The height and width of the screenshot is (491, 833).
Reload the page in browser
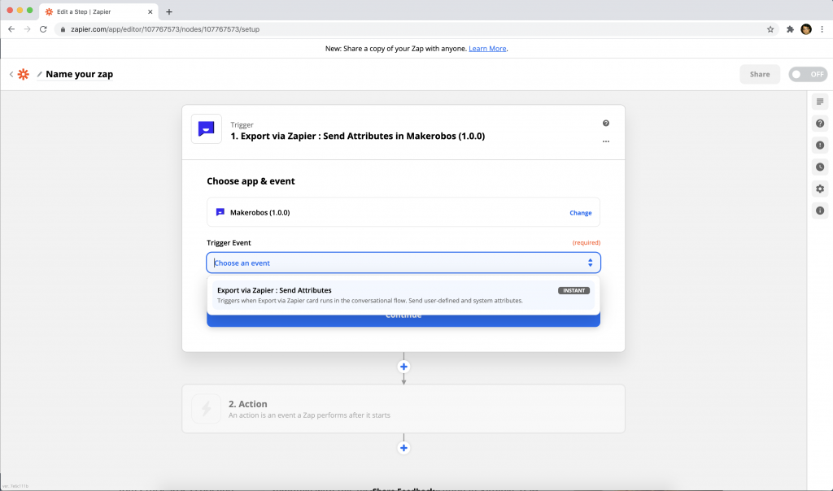tap(43, 29)
